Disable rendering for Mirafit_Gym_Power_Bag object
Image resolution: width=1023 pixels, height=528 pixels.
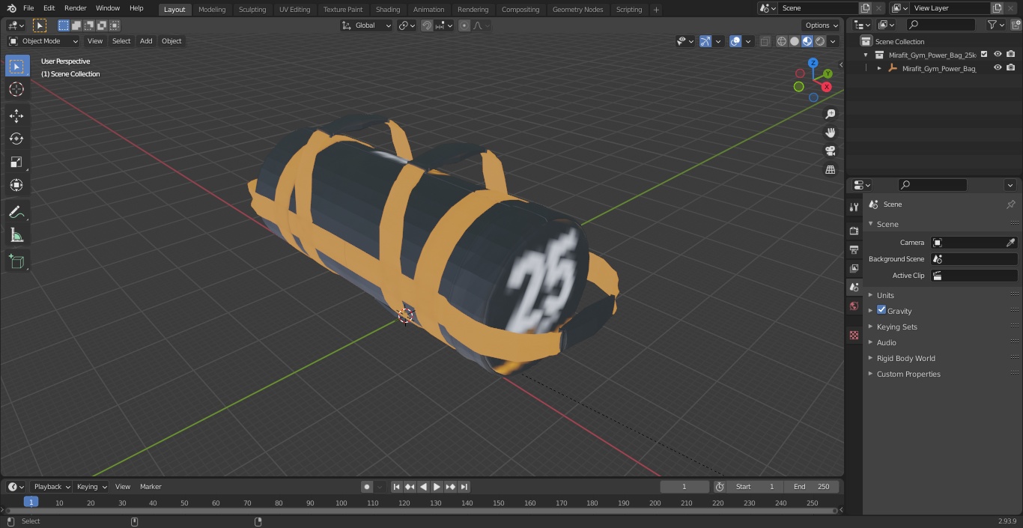[1011, 67]
